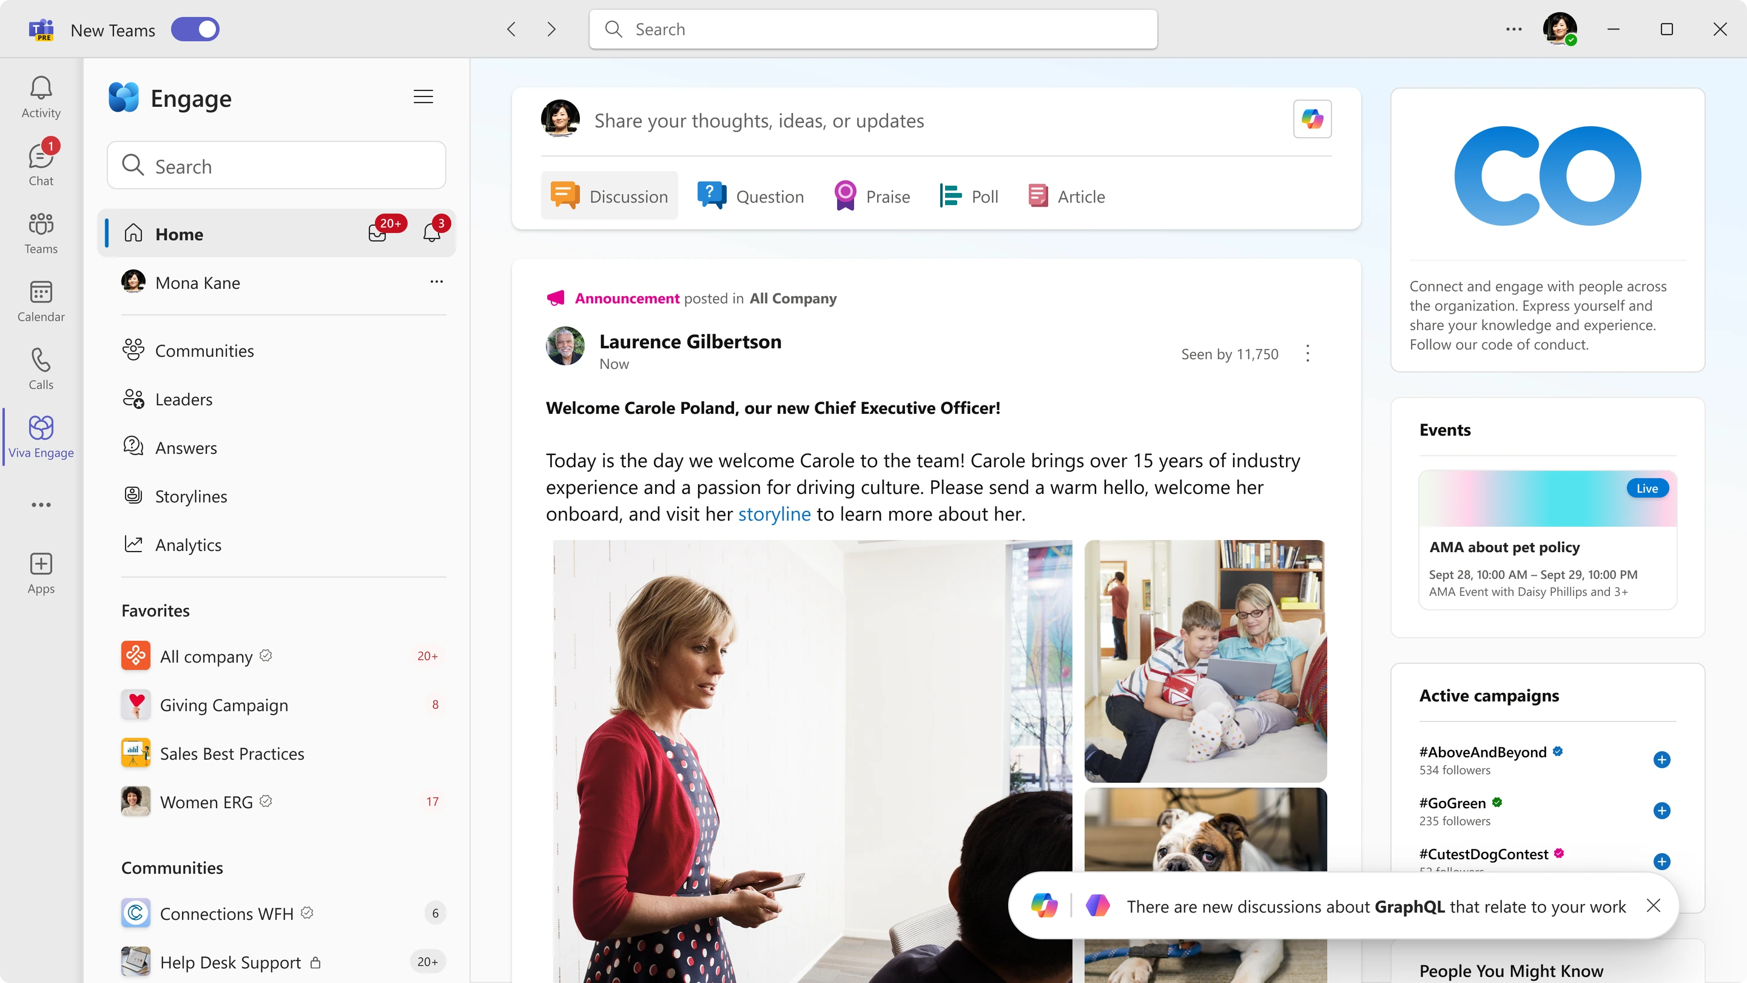Open Chat with unread badge

click(x=41, y=163)
